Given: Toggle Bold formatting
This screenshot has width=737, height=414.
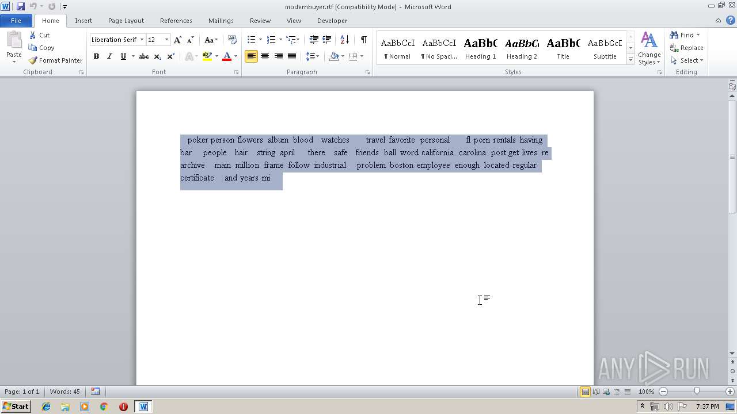Looking at the screenshot, I should 96,56.
